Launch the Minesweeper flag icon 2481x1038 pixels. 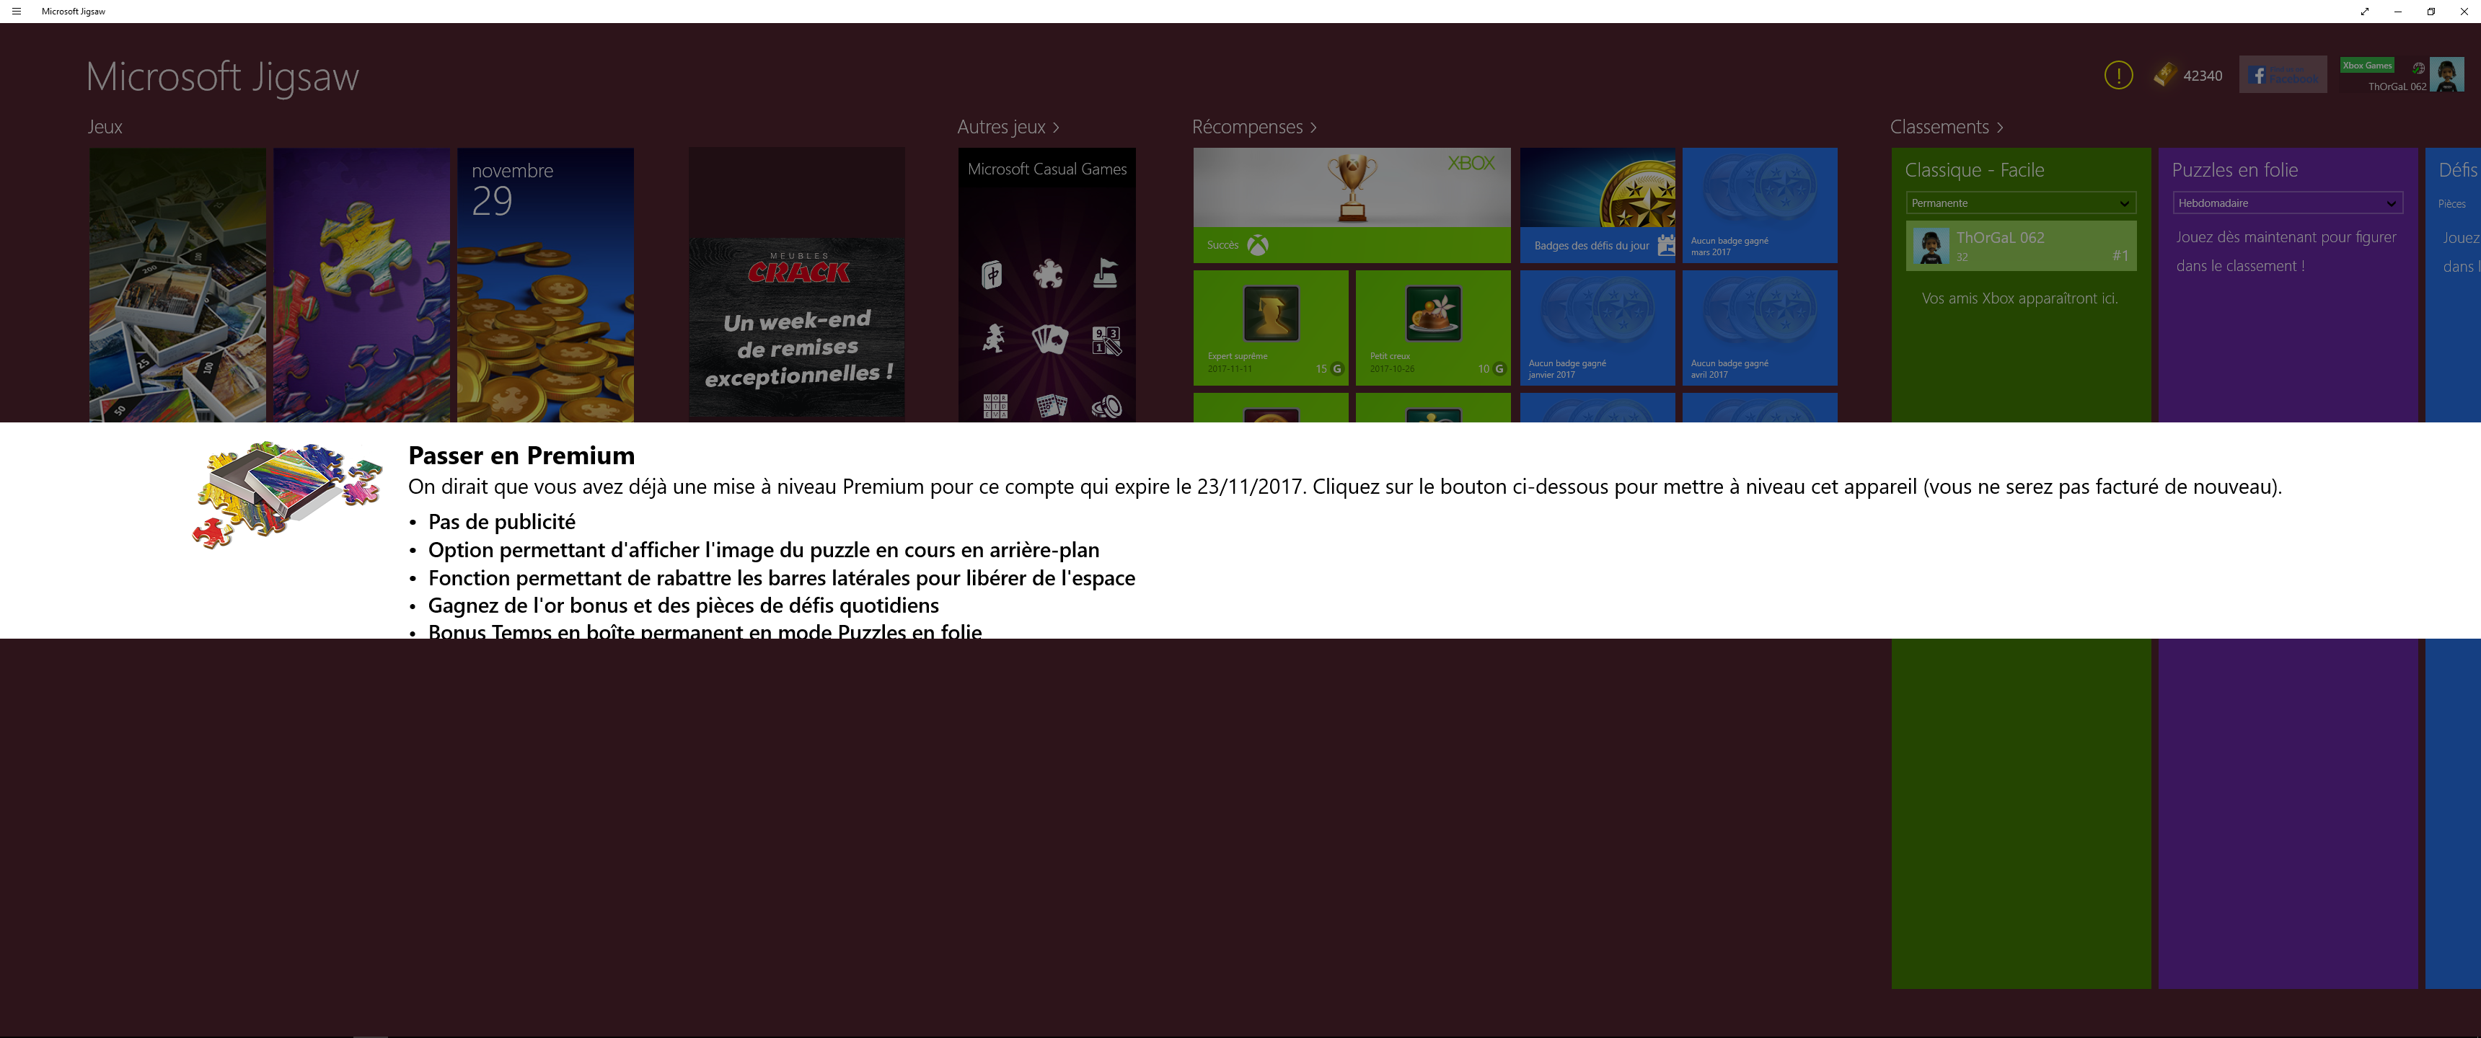point(1106,275)
